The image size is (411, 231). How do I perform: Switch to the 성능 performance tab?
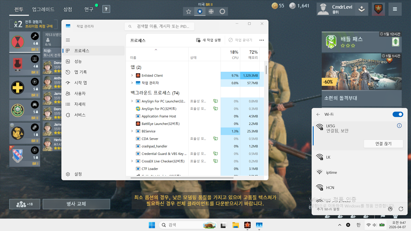pyautogui.click(x=93, y=61)
